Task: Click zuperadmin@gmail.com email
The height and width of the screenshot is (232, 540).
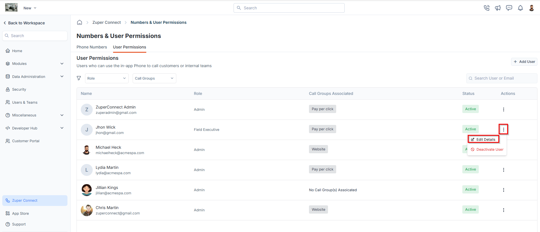Action: (116, 113)
